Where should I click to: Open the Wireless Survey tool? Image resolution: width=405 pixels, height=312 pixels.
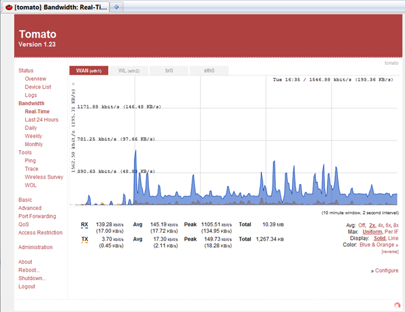click(x=44, y=177)
